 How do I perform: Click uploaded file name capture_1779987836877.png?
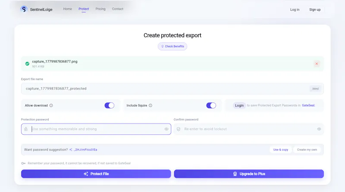point(55,62)
